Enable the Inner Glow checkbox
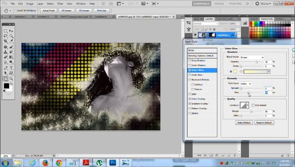Screen dimensions: 295x167 [x=190, y=75]
